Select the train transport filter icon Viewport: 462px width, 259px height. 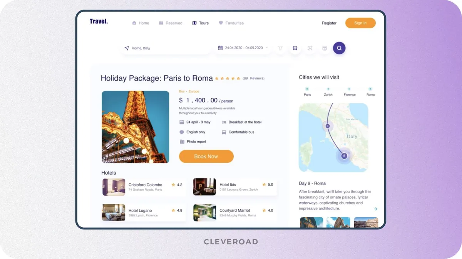(325, 48)
